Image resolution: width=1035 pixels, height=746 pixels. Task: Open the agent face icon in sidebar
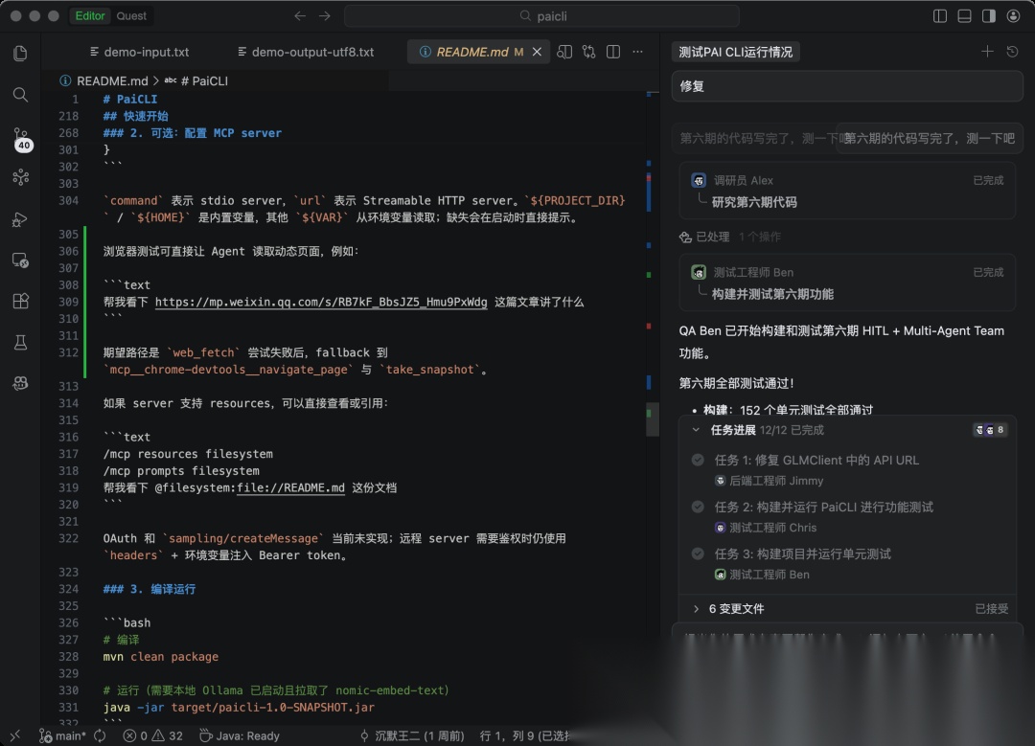pyautogui.click(x=20, y=383)
